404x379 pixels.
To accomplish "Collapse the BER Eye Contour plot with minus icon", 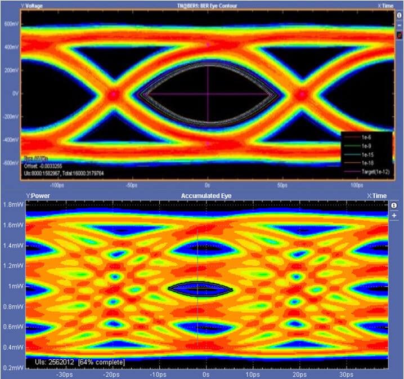I will pyautogui.click(x=399, y=25).
